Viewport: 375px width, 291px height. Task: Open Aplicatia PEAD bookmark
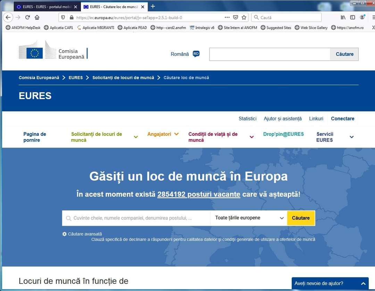(x=132, y=27)
